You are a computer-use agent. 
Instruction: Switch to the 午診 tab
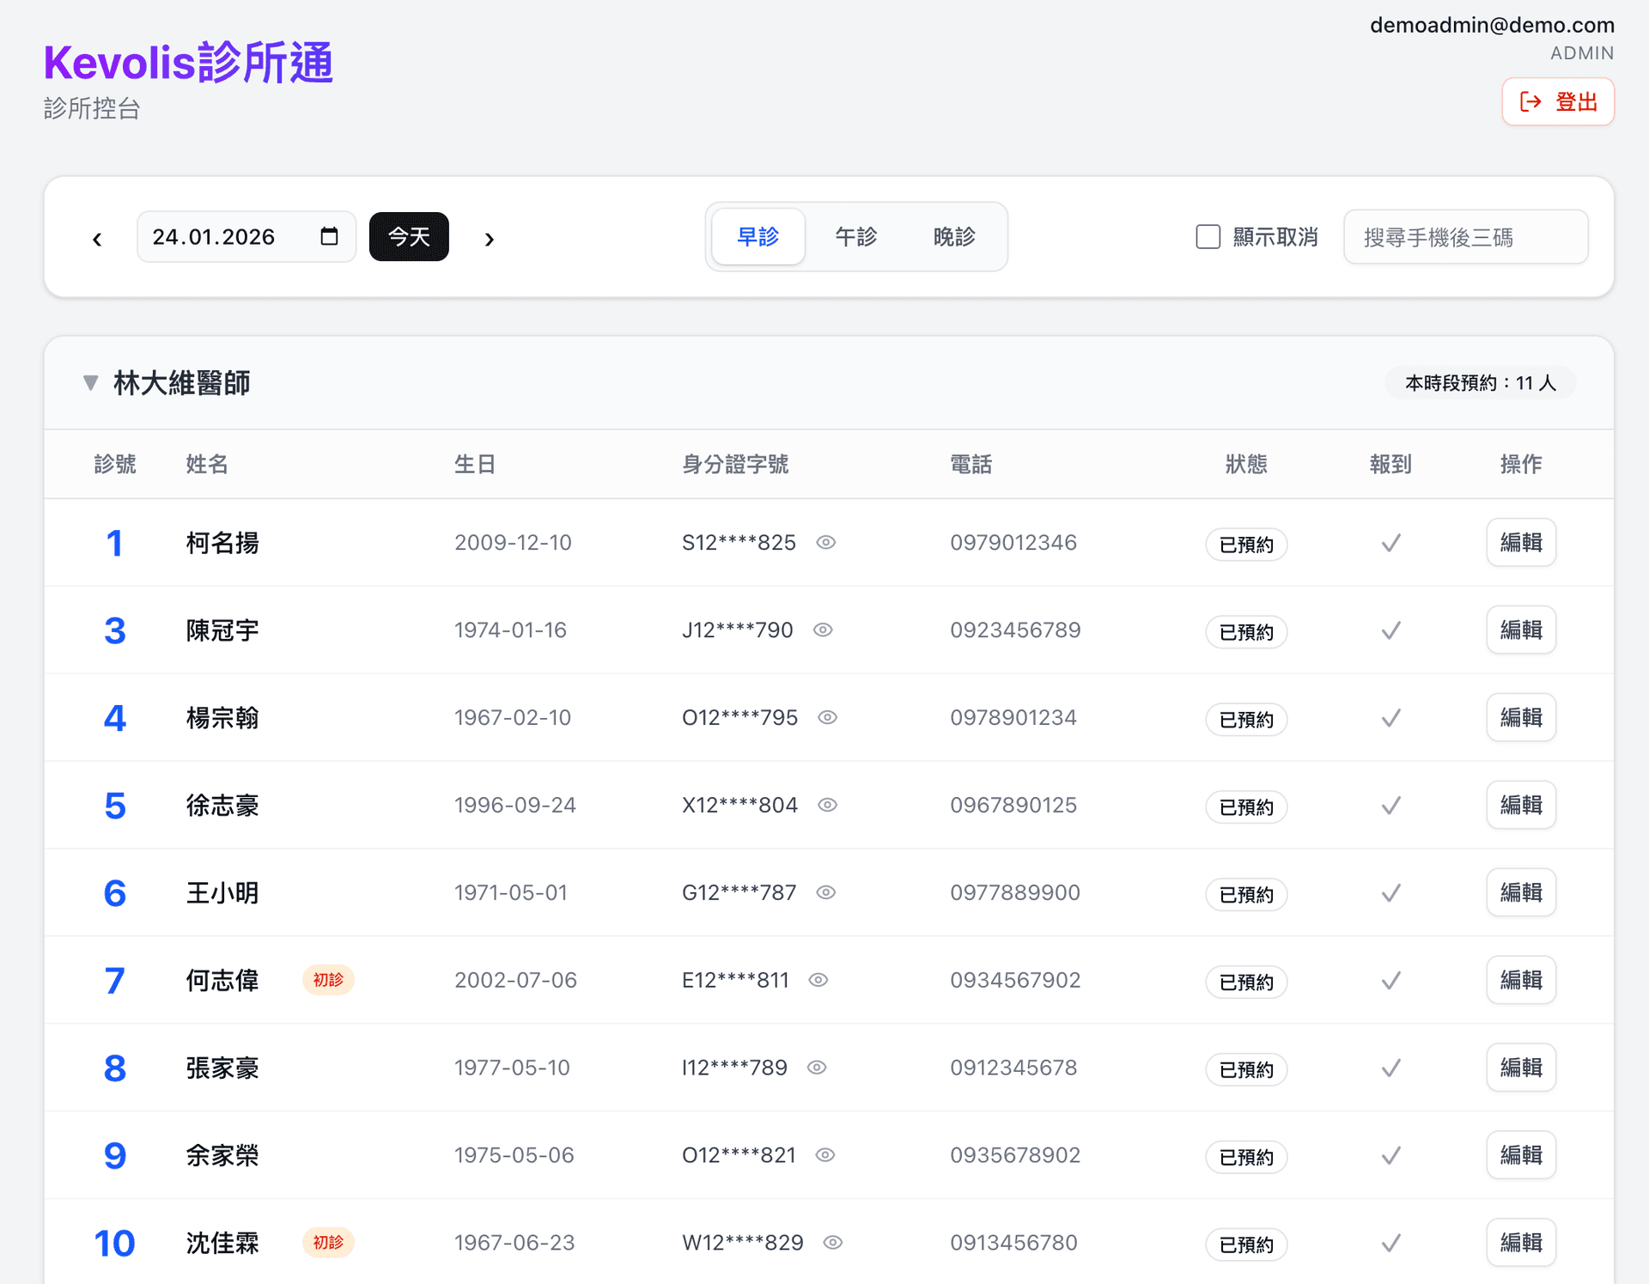[855, 236]
